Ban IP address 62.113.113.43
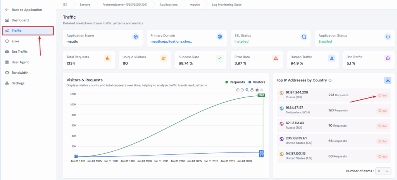This screenshot has width=397, height=180. point(383,126)
